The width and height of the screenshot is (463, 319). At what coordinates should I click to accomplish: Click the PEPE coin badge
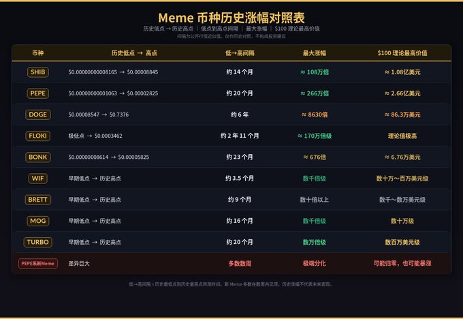(x=38, y=93)
